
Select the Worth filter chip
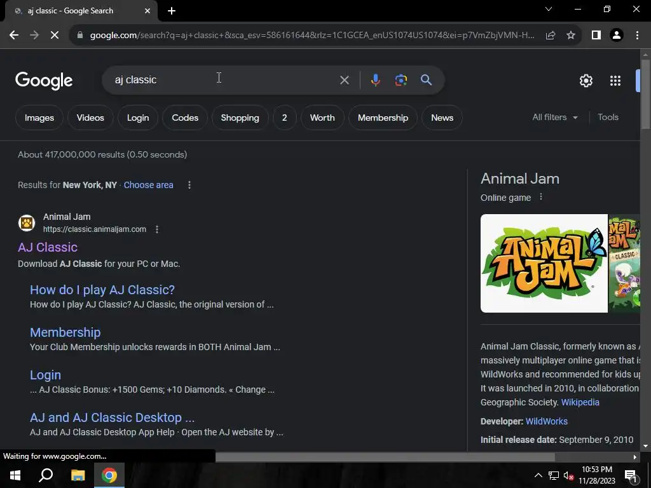322,118
